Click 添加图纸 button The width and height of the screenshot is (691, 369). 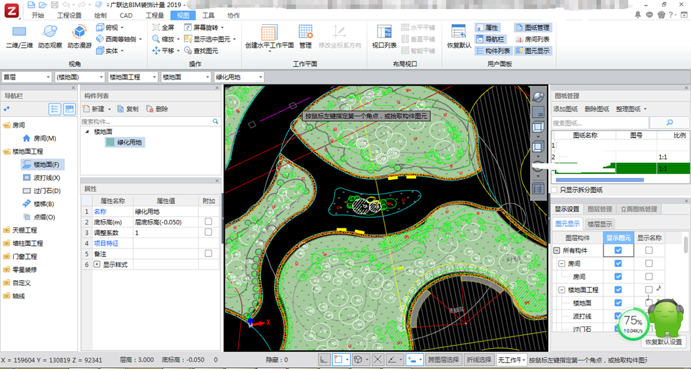[565, 109]
